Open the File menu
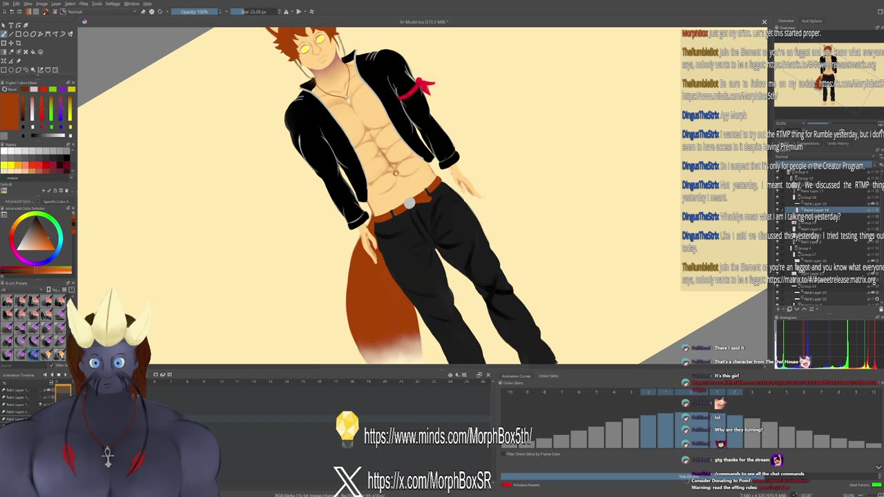Screen dimensions: 884x497 6,3
